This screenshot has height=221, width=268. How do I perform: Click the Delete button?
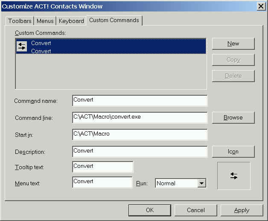point(233,76)
